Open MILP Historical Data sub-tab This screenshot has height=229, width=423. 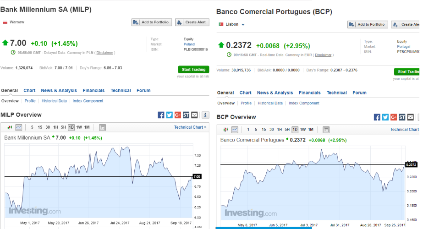point(54,101)
